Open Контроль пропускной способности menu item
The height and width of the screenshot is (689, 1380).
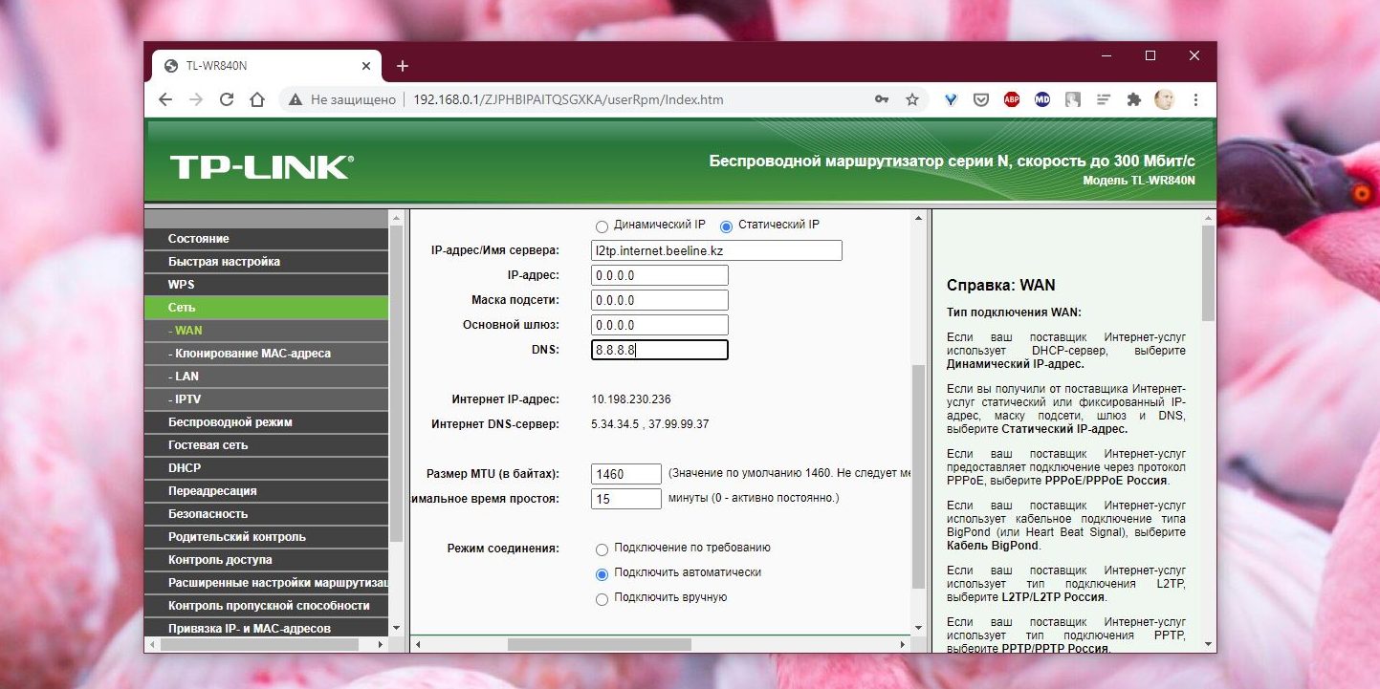click(x=267, y=606)
